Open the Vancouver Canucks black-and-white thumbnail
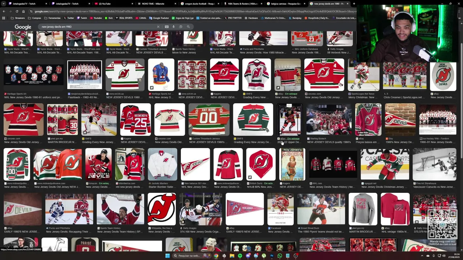This screenshot has height=260, width=463. pyautogui.click(x=434, y=164)
